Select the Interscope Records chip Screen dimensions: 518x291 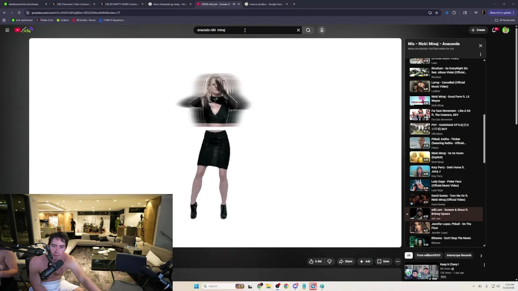459,255
